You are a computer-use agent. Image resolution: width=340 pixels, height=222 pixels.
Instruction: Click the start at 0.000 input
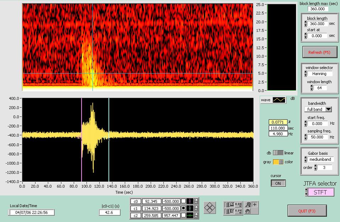tap(318, 36)
